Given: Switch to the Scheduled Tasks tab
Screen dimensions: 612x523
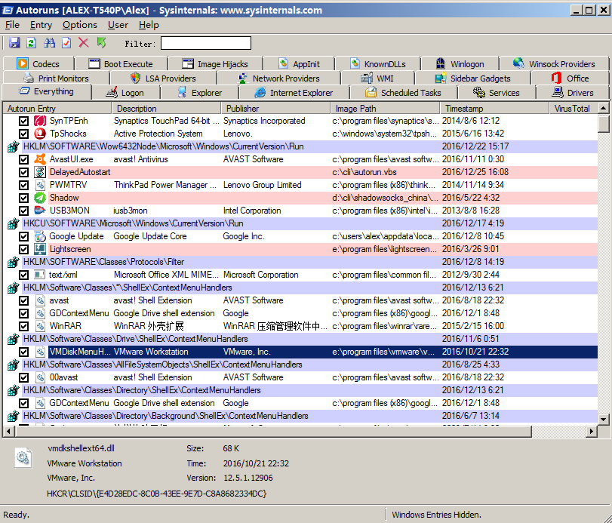Looking at the screenshot, I should click(403, 93).
